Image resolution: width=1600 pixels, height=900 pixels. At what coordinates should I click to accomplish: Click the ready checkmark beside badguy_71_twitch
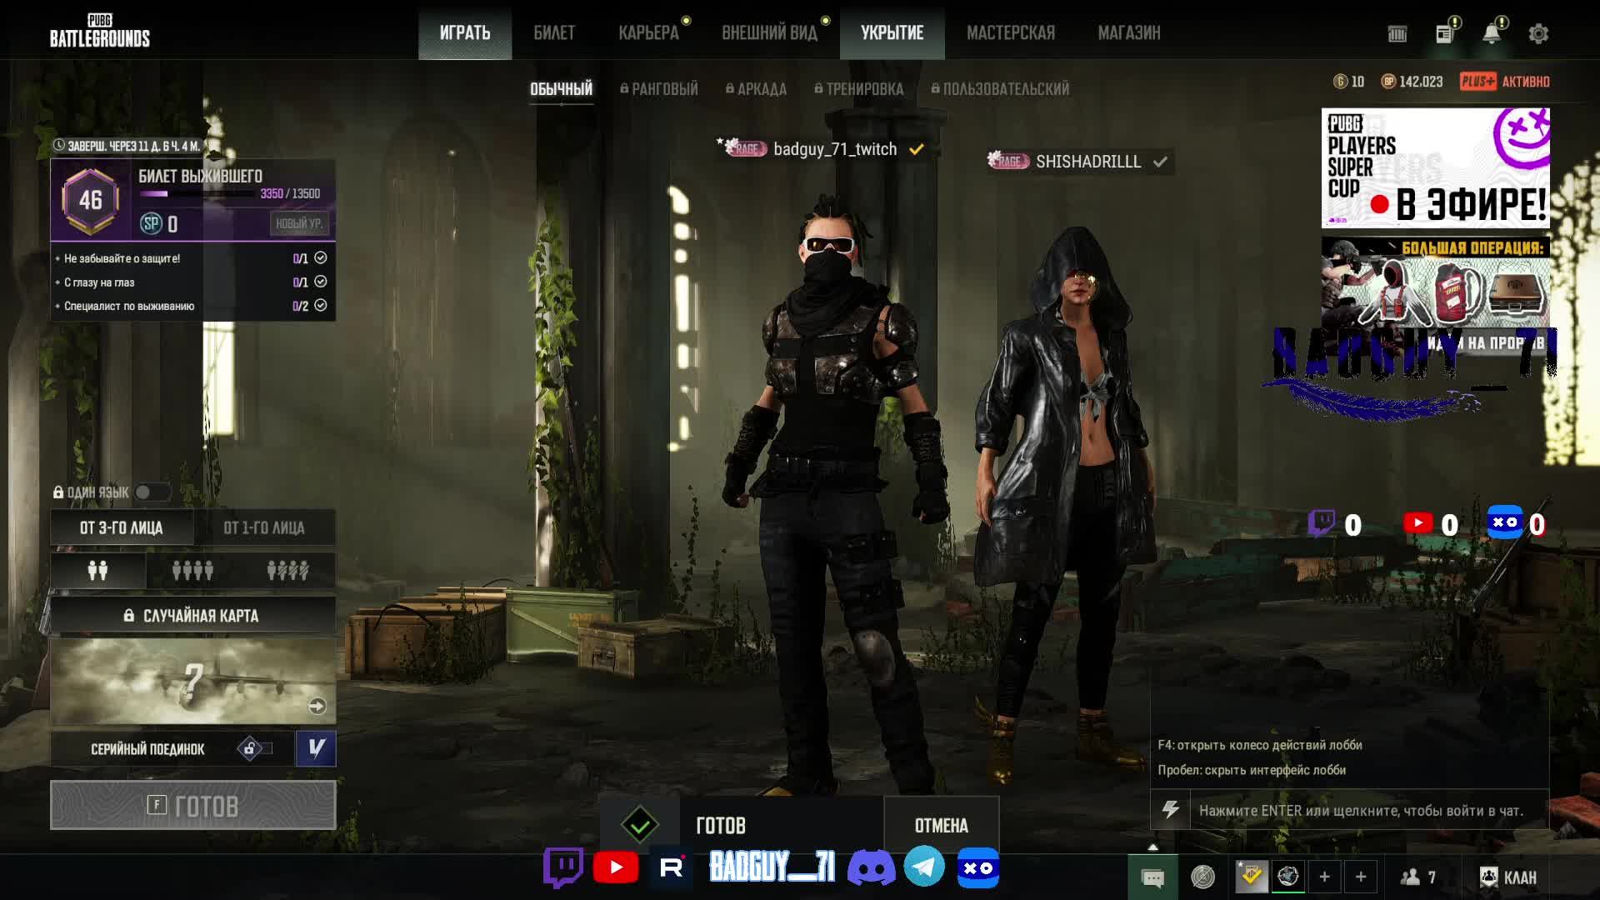coord(917,149)
